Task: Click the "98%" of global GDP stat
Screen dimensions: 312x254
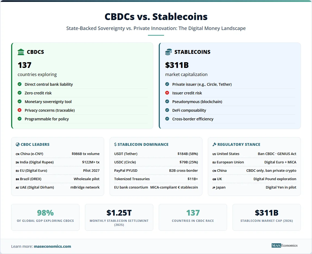Action: coord(45,213)
